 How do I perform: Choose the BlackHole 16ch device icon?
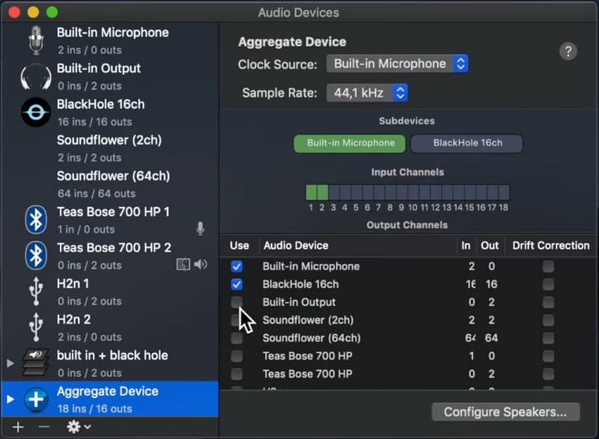click(36, 112)
